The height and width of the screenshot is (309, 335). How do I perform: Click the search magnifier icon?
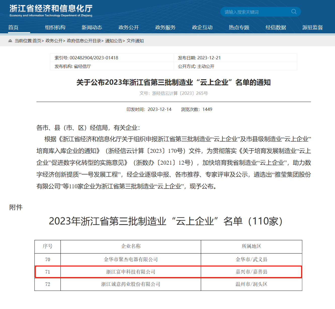(x=294, y=12)
